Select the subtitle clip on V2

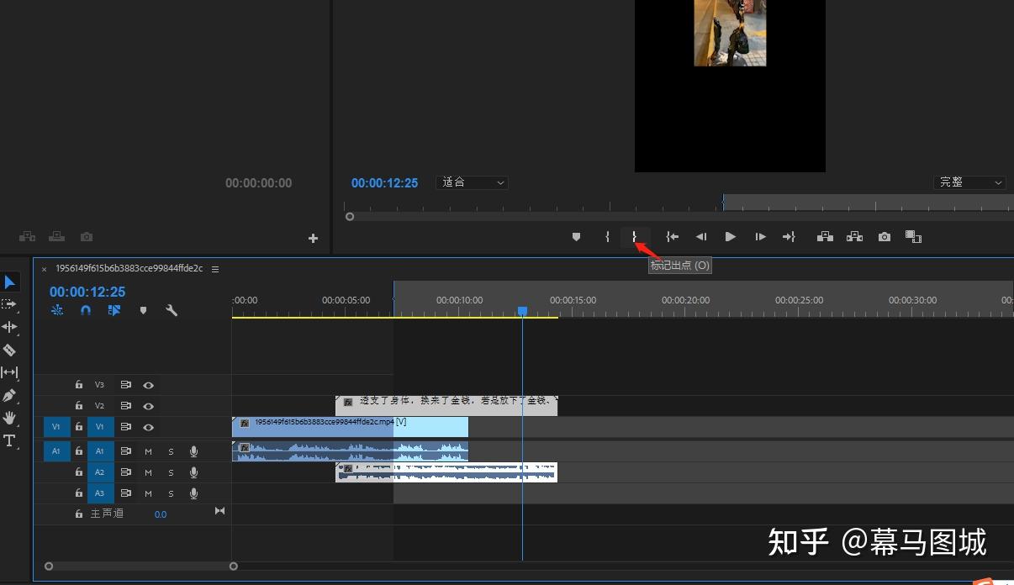click(446, 406)
